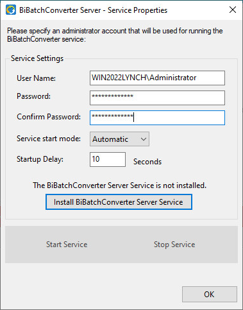The height and width of the screenshot is (310, 243).
Task: Close the Service Properties dialog
Action: [233, 10]
